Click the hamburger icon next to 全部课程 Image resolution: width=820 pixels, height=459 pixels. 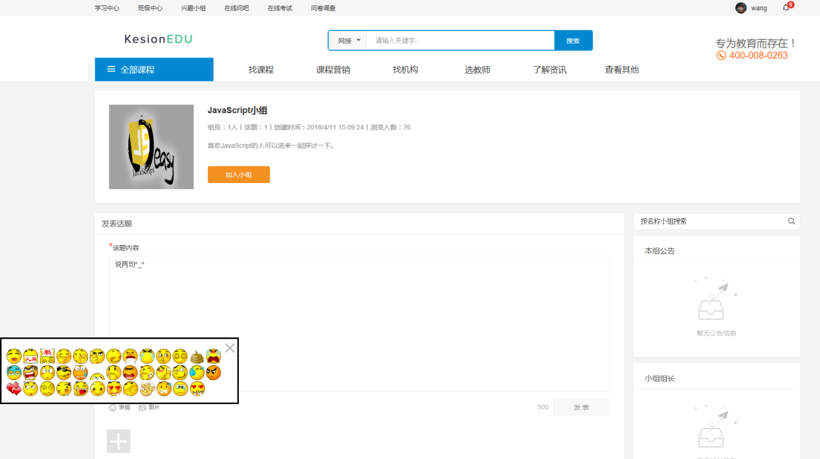[111, 69]
